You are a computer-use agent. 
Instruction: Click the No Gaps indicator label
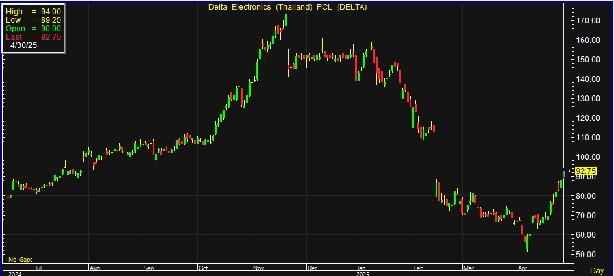coord(20,260)
